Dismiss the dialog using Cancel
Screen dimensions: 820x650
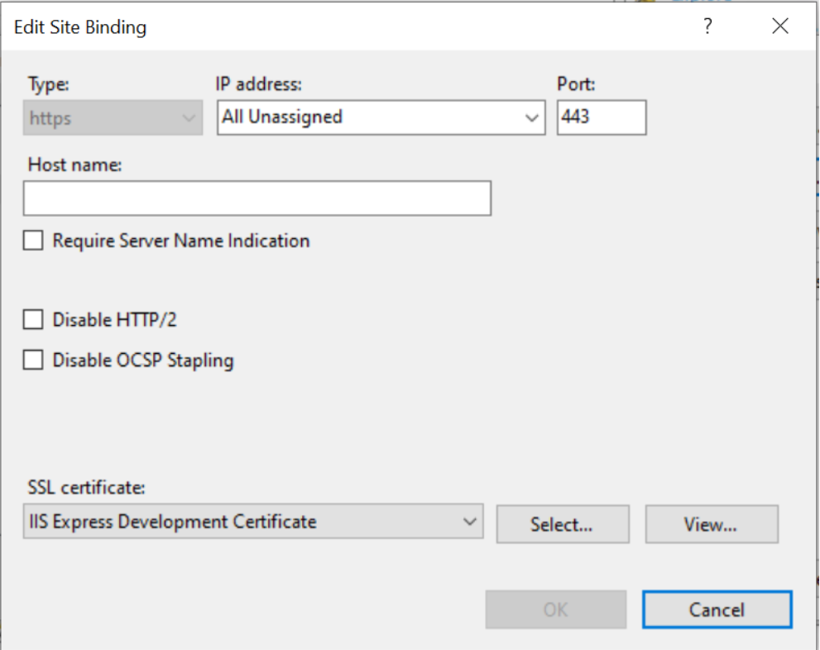coord(717,609)
